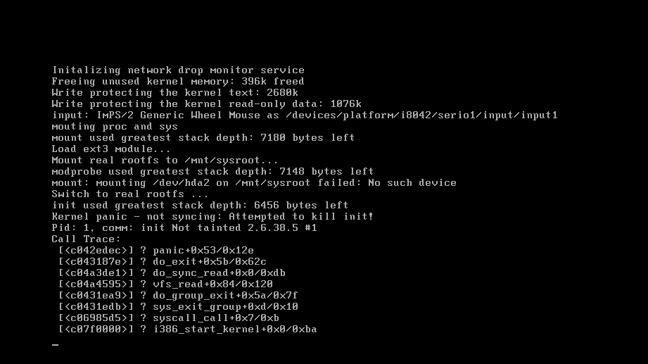Click the vfs_read+0x84/0x120 trace entry
The width and height of the screenshot is (648, 364).
(166, 284)
